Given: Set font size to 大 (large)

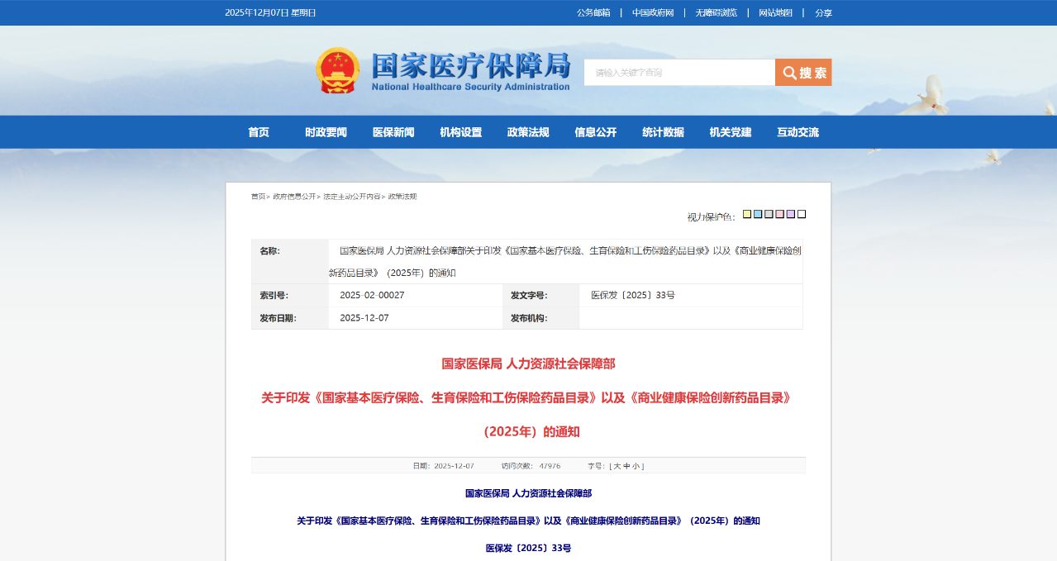Looking at the screenshot, I should click(617, 466).
